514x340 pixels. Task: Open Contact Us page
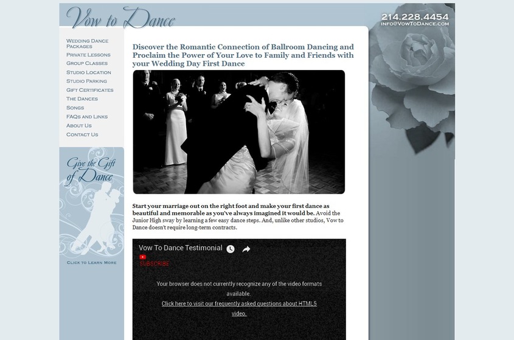coord(82,134)
